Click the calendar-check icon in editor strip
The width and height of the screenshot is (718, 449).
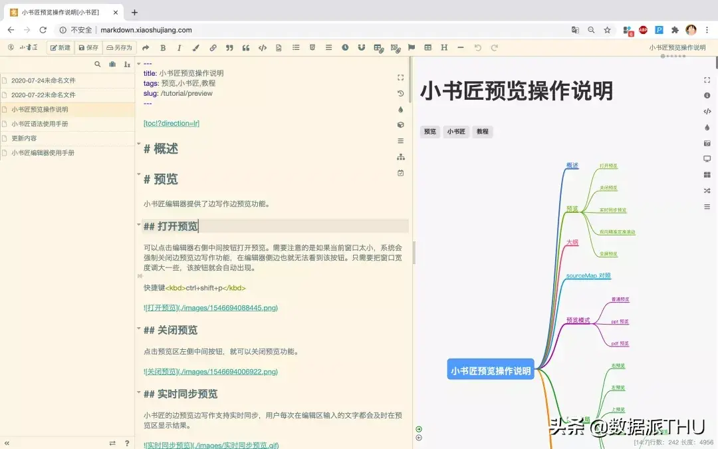[401, 173]
